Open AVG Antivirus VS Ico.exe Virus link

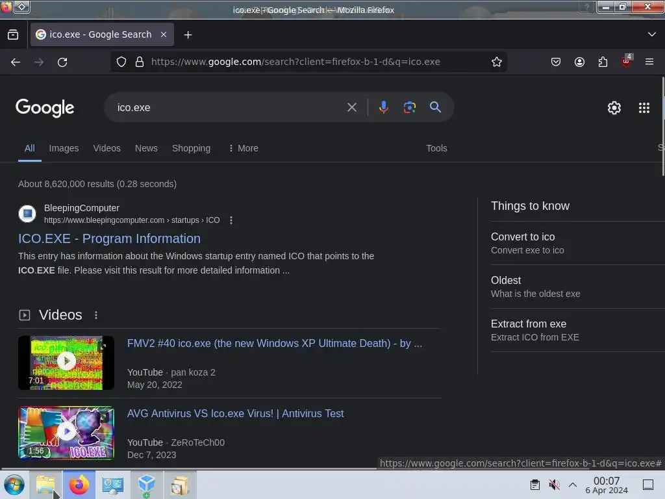(x=235, y=413)
